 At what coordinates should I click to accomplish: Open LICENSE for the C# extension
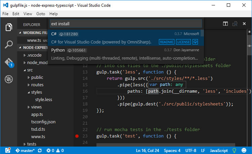(183, 42)
